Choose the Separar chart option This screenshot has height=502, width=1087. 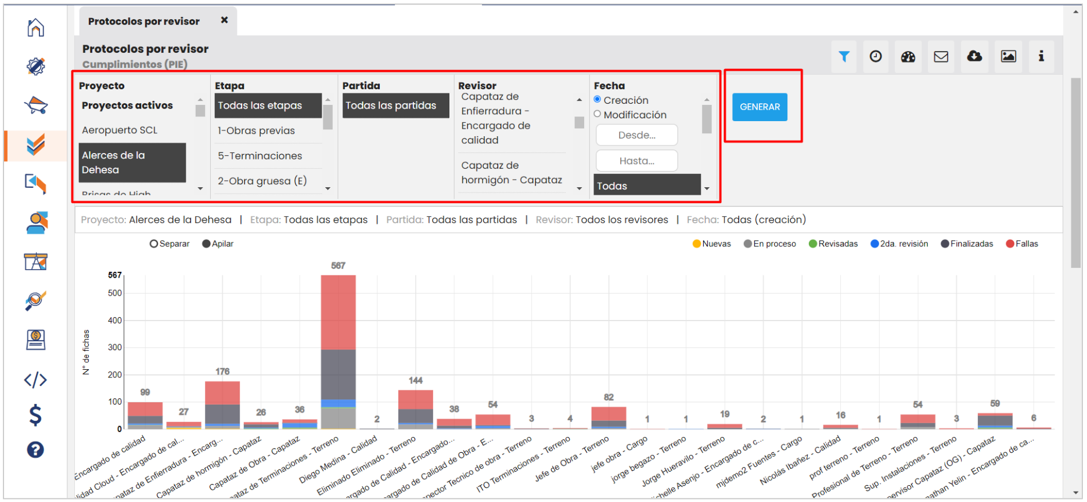click(x=154, y=244)
